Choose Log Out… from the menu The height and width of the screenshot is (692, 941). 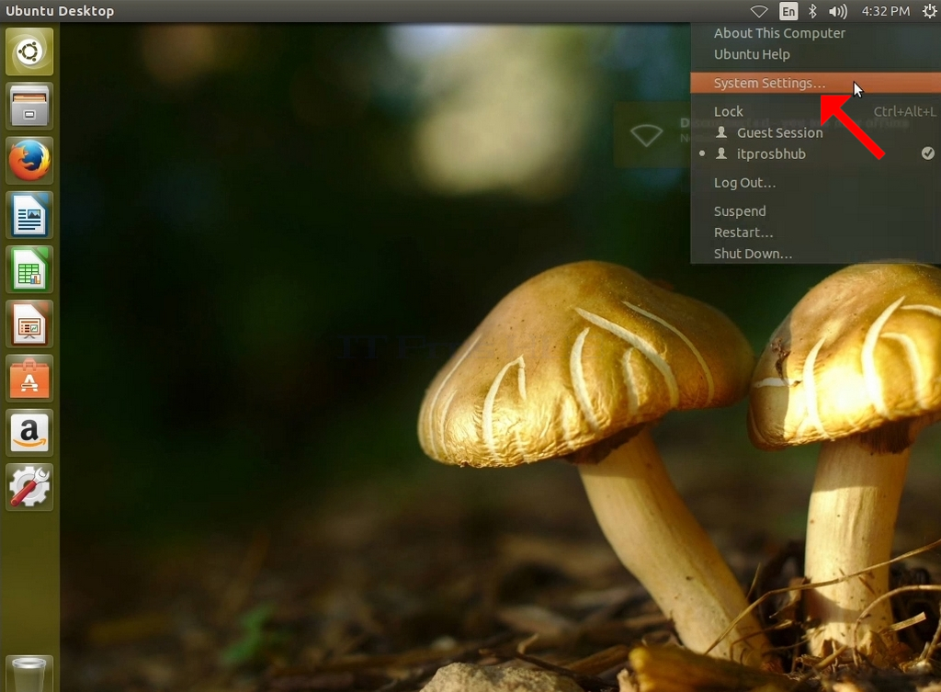816,183
